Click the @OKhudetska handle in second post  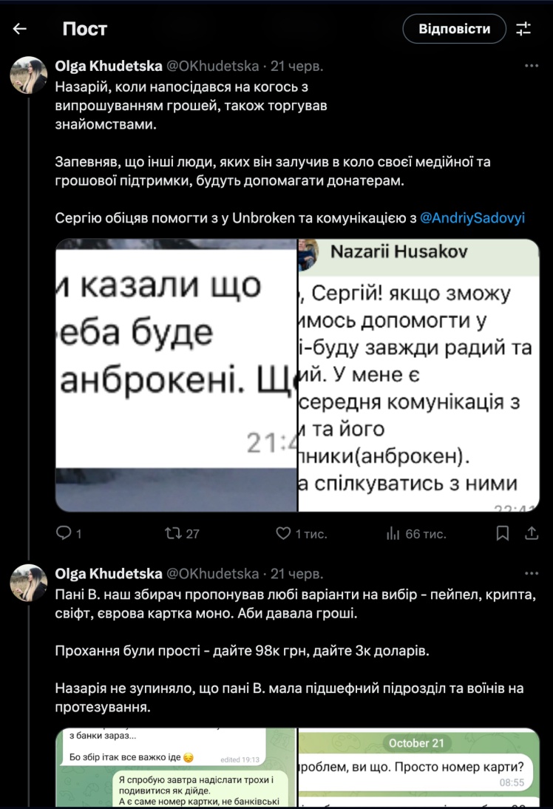[x=213, y=573]
